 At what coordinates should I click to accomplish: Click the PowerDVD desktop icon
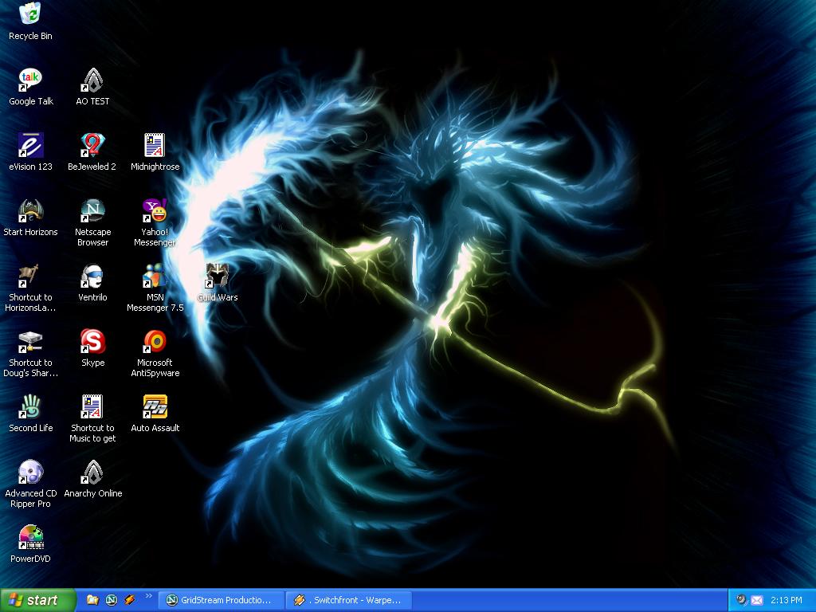coord(30,537)
